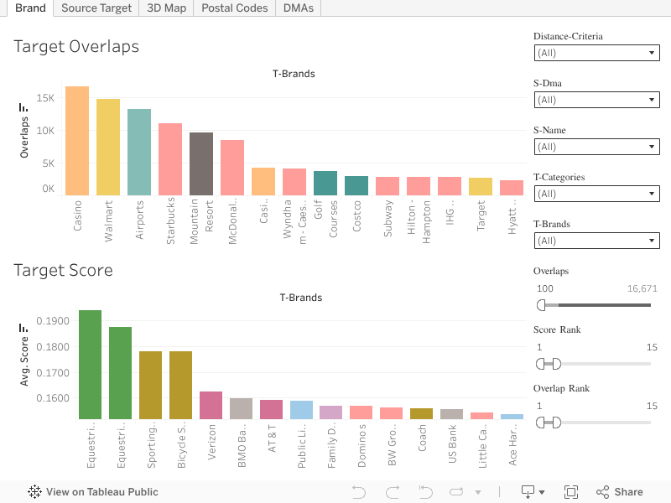
Task: Open the T-Categories filter dropdown
Action: (x=596, y=194)
